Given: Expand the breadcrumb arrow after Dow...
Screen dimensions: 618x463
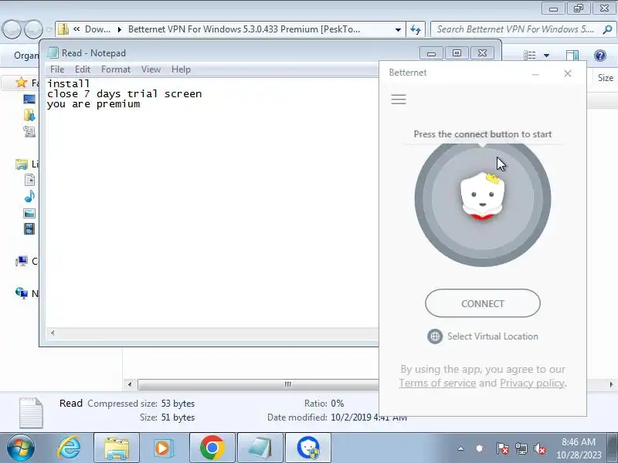Looking at the screenshot, I should tap(120, 29).
